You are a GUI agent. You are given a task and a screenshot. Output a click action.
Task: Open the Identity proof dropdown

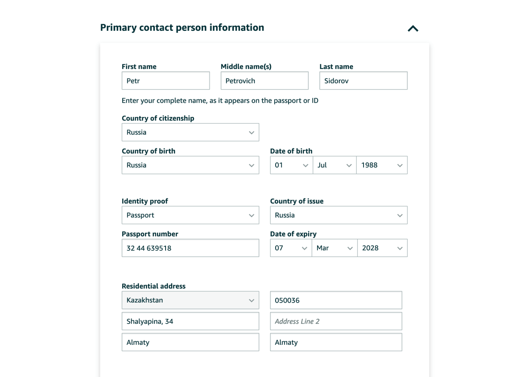190,215
